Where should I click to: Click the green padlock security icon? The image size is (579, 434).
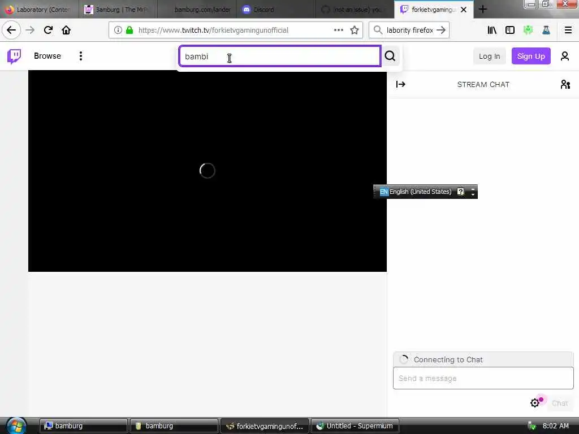click(129, 30)
